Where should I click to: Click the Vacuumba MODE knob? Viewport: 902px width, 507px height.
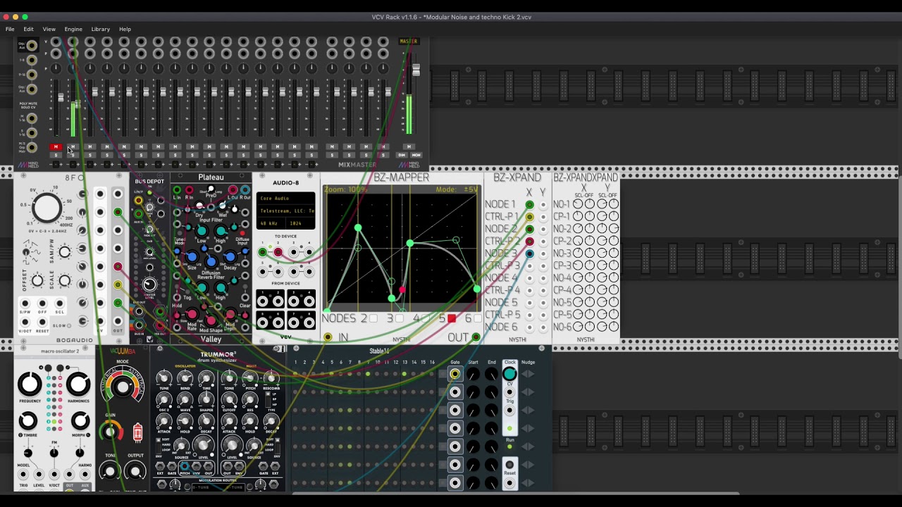pos(123,385)
